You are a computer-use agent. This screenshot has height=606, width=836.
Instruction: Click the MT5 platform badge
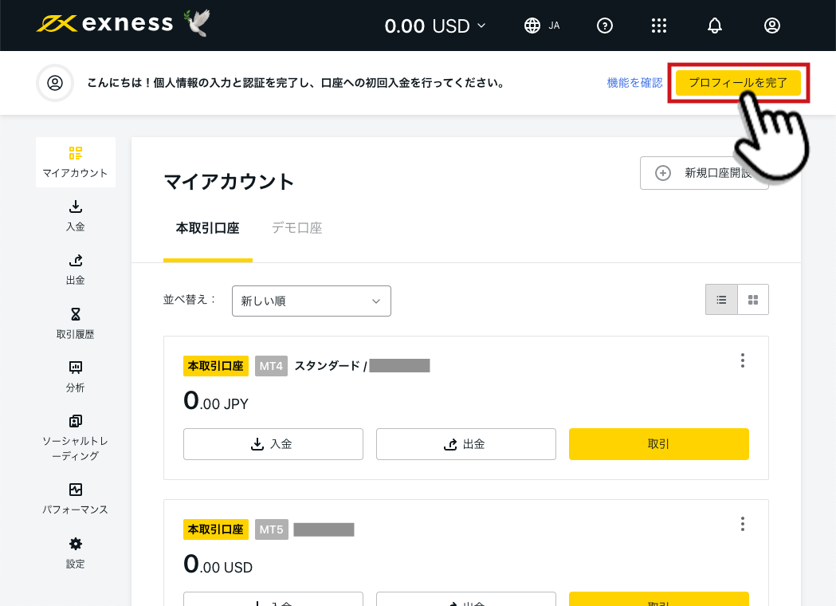(272, 529)
